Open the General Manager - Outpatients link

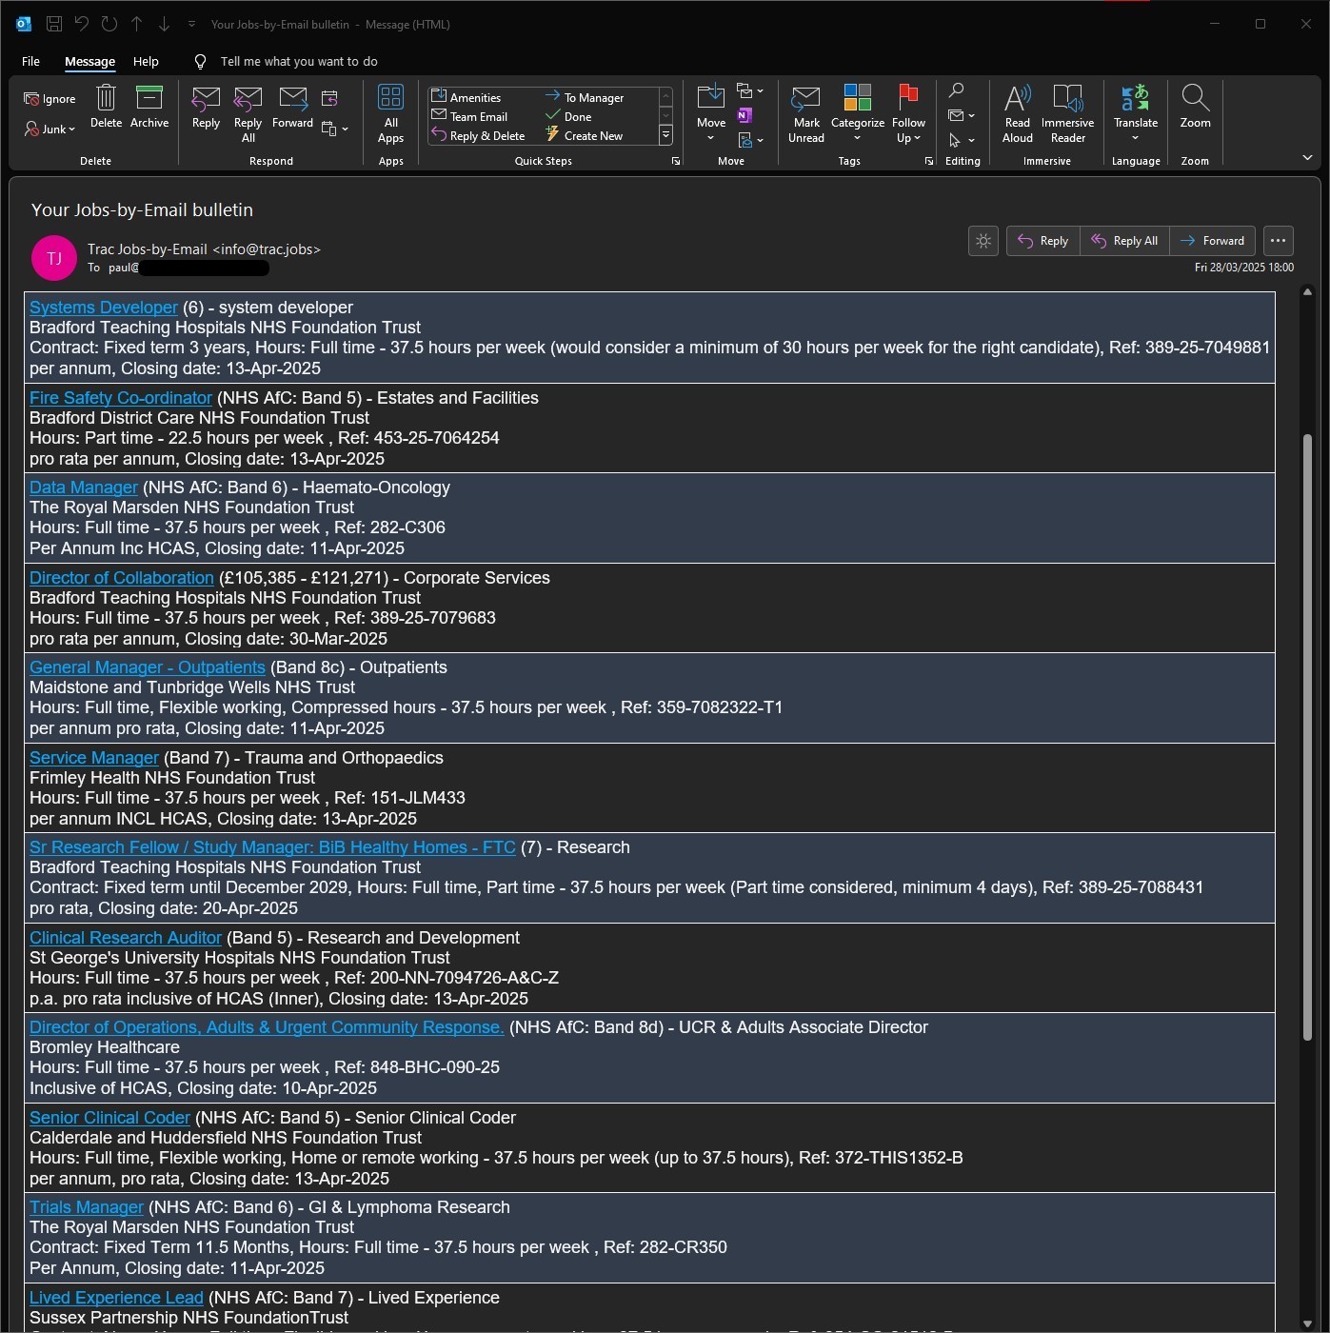pyautogui.click(x=148, y=667)
